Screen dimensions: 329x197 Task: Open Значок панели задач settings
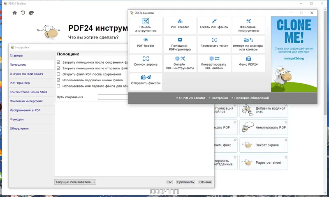[x=32, y=74]
